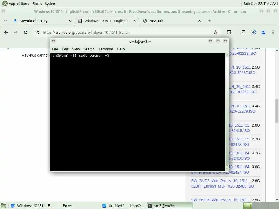Bookmark this page with the star icon
The image size is (279, 209).
coord(215,32)
